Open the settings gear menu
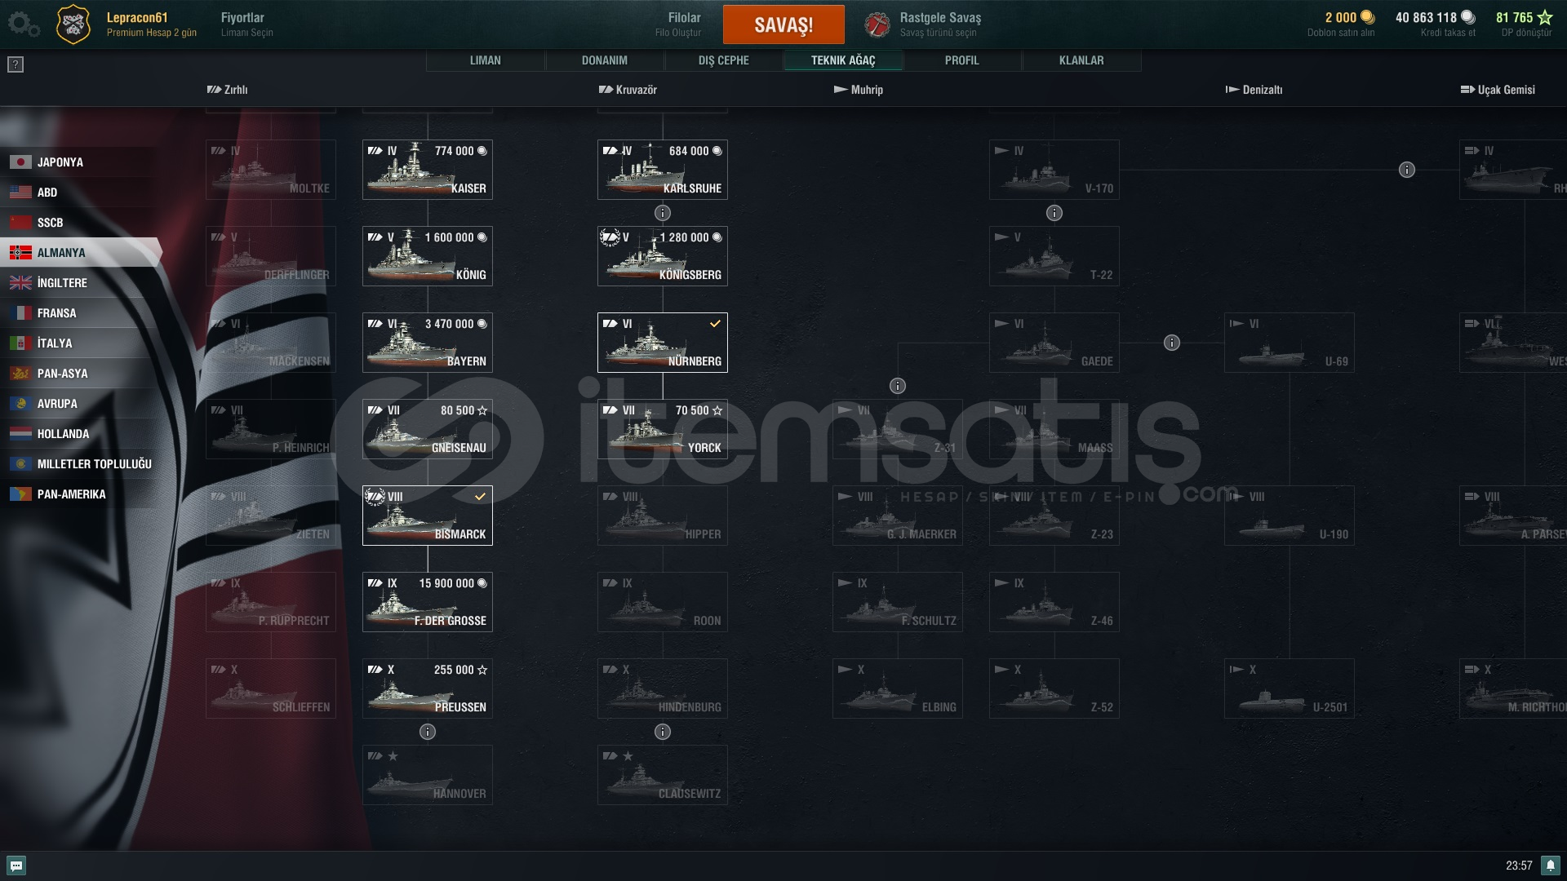Viewport: 1567px width, 881px height. (x=23, y=24)
